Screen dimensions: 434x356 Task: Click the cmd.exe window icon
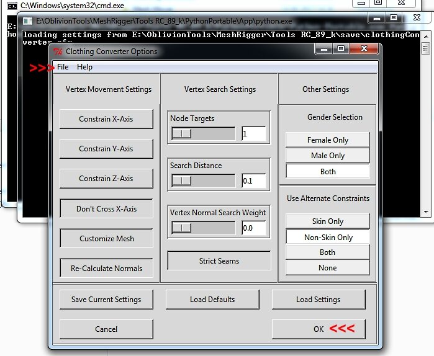[12, 6]
